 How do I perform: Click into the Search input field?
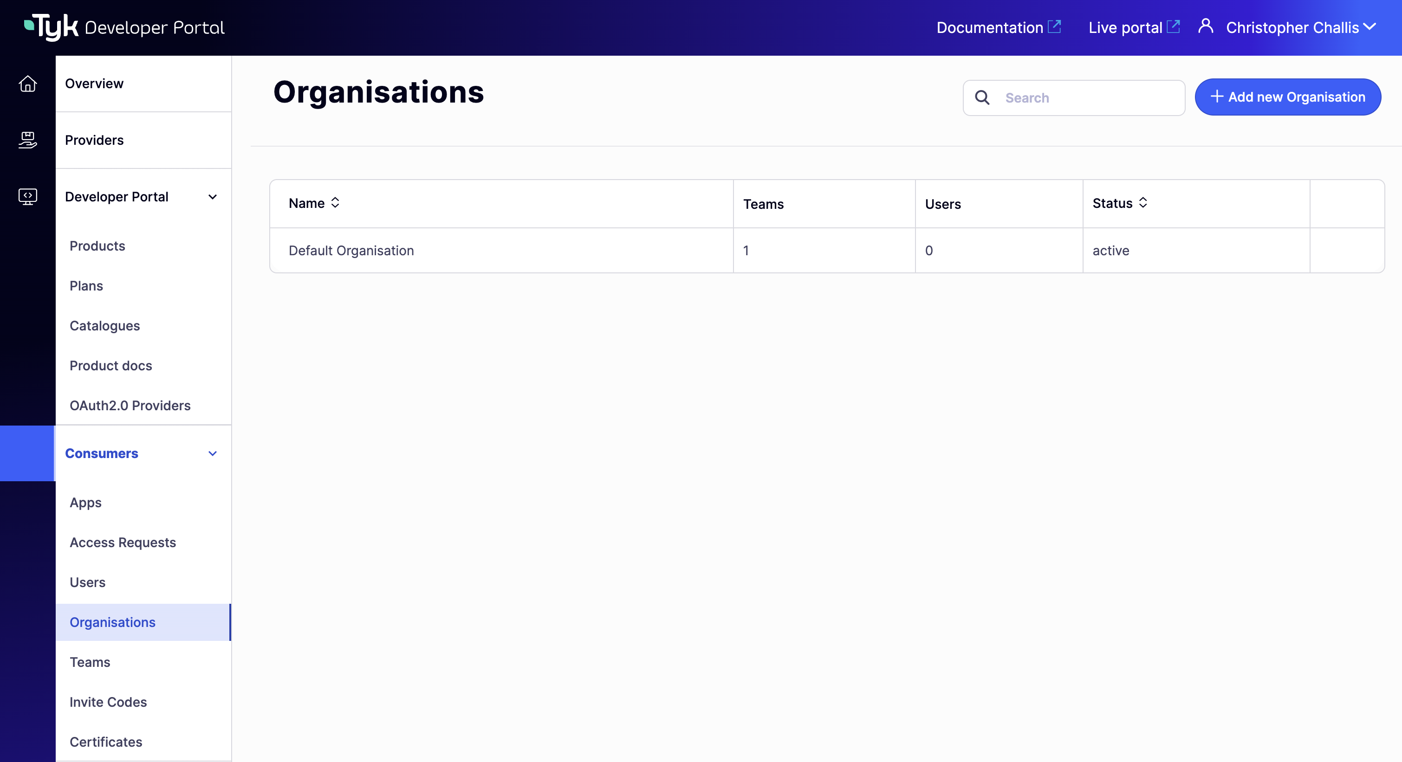(x=1074, y=98)
